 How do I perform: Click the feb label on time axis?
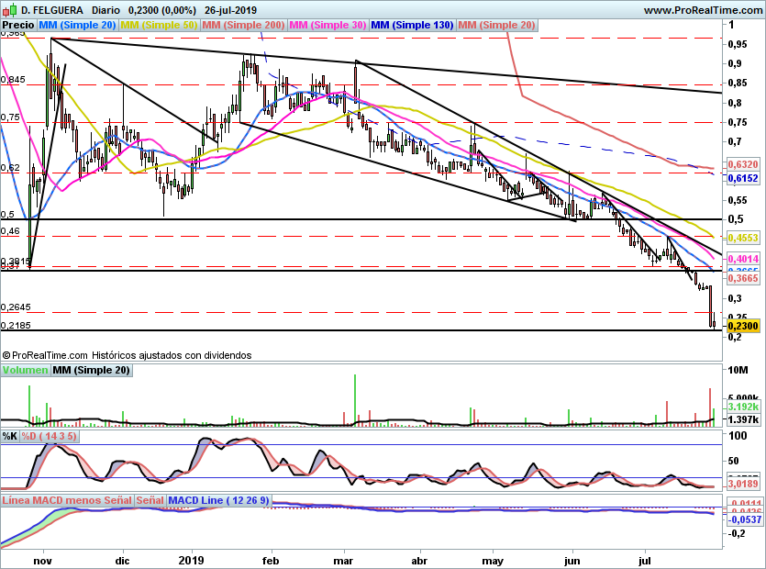pyautogui.click(x=271, y=561)
